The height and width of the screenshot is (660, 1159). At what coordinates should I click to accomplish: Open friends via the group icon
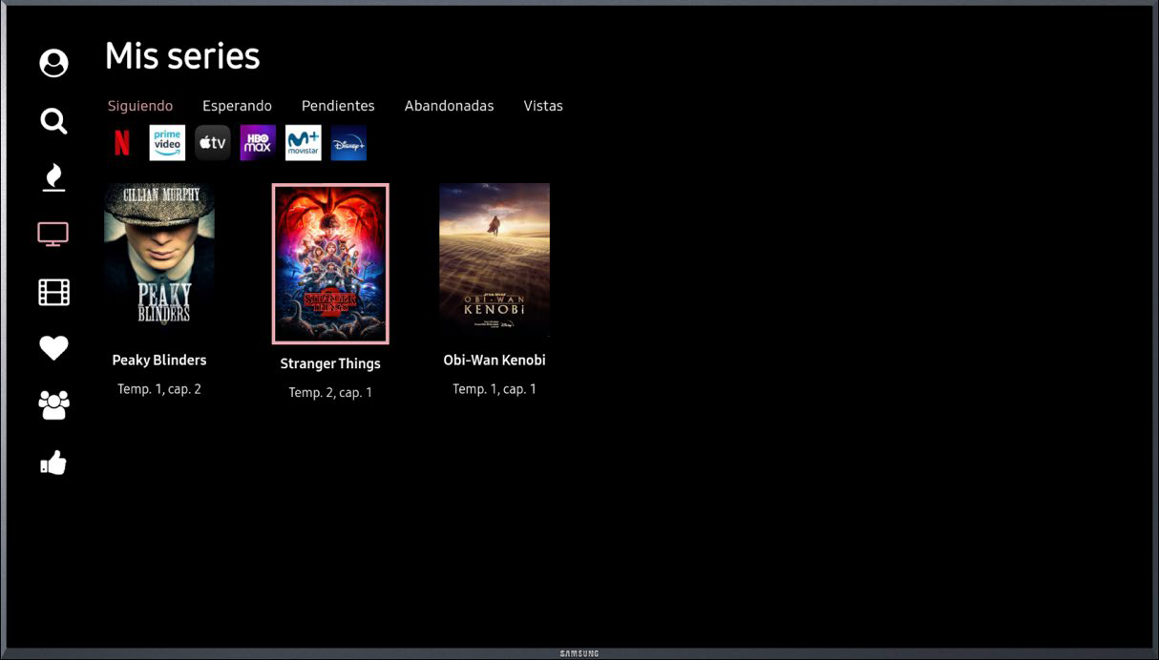[x=53, y=405]
